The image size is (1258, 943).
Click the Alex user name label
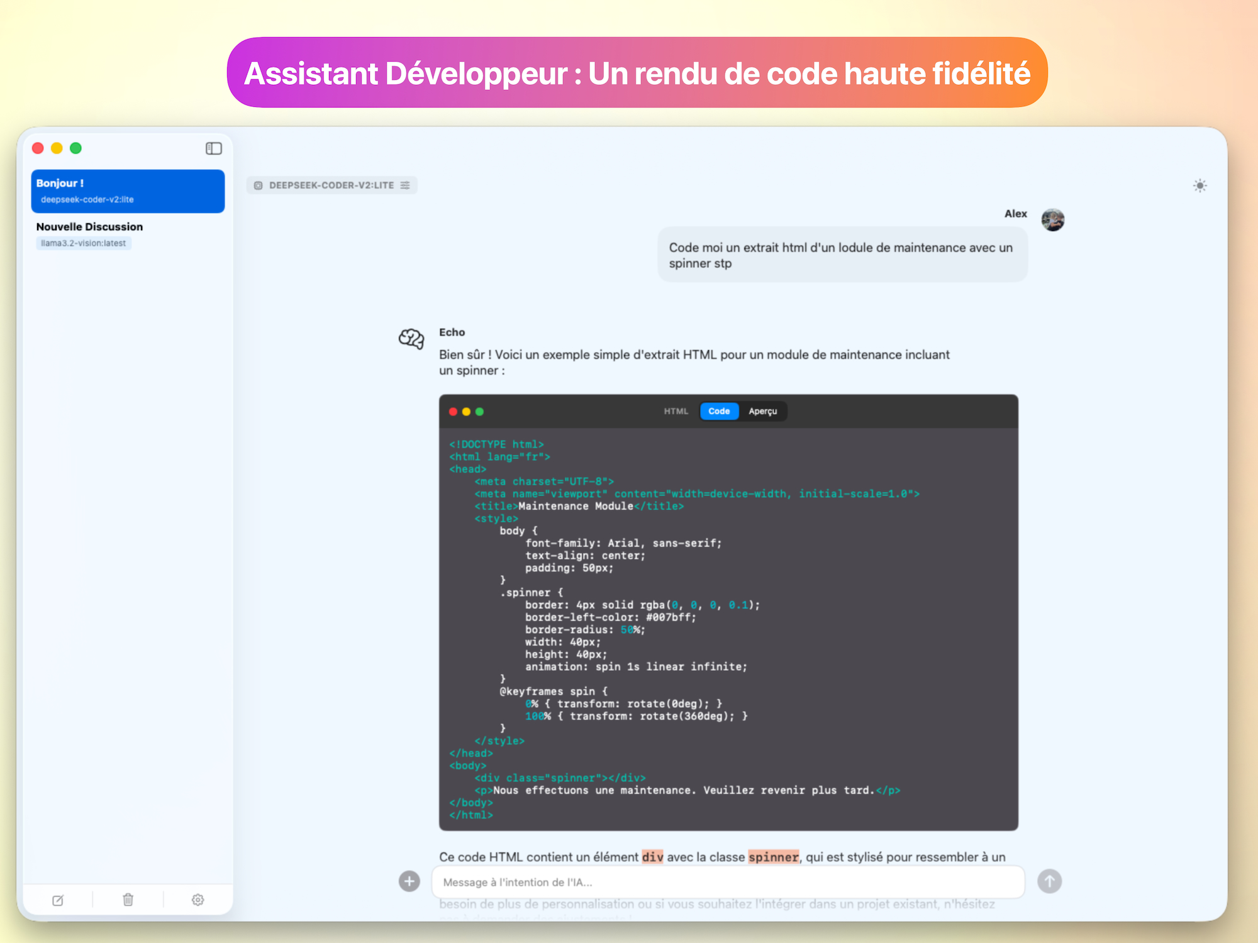pyautogui.click(x=1015, y=214)
